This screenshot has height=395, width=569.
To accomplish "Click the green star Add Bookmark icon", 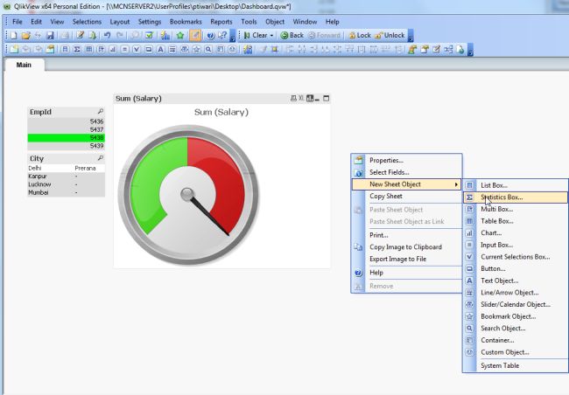I will 180,36.
